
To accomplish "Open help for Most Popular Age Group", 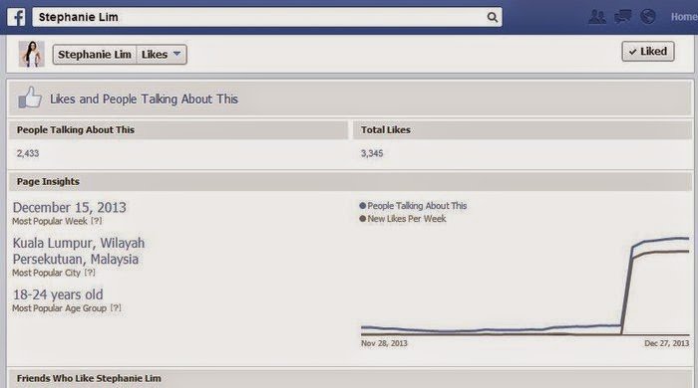I will point(116,307).
